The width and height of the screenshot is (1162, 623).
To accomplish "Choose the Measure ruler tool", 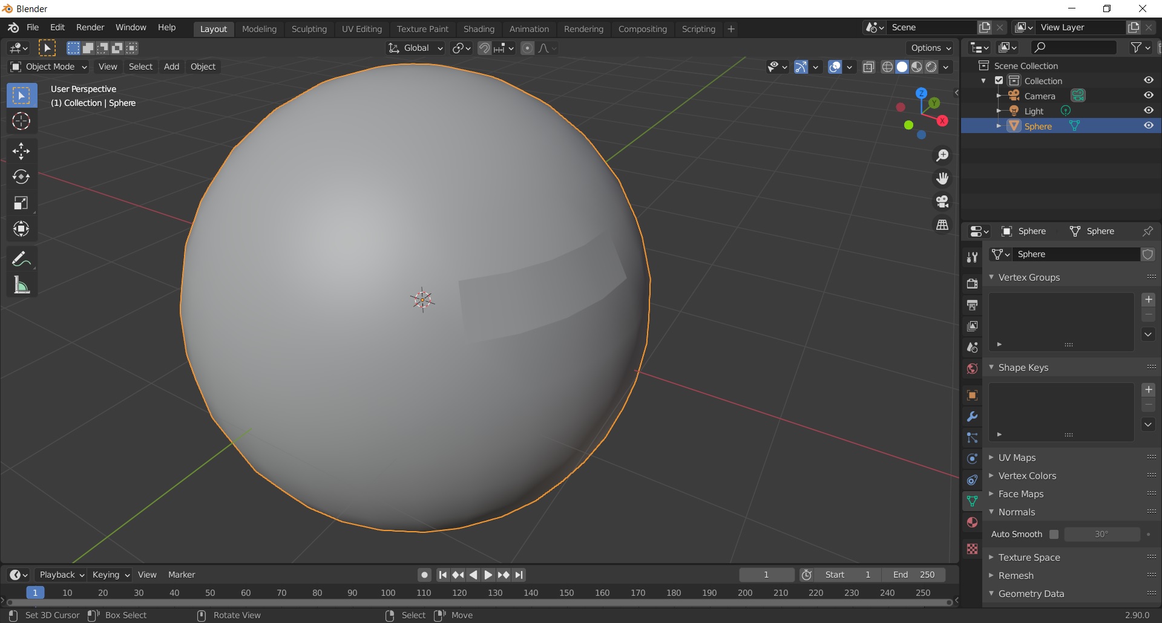I will pos(21,285).
